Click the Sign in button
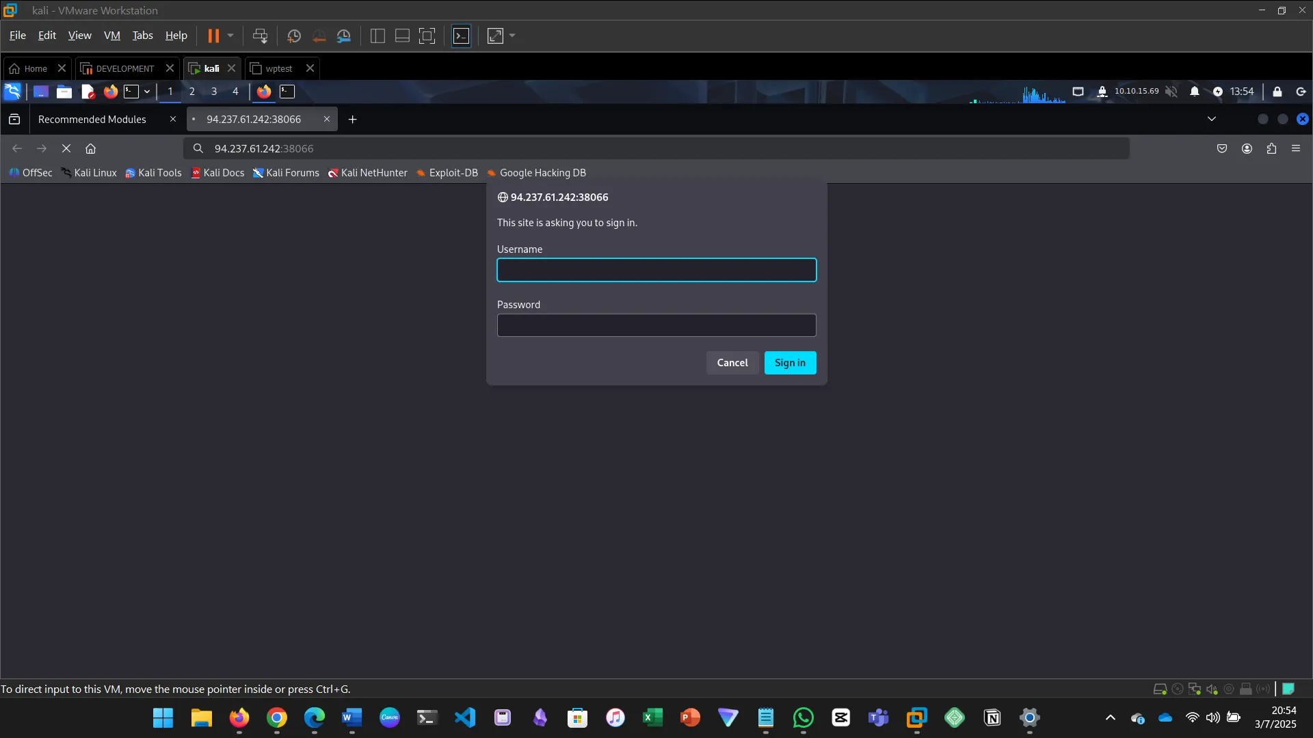 [790, 363]
